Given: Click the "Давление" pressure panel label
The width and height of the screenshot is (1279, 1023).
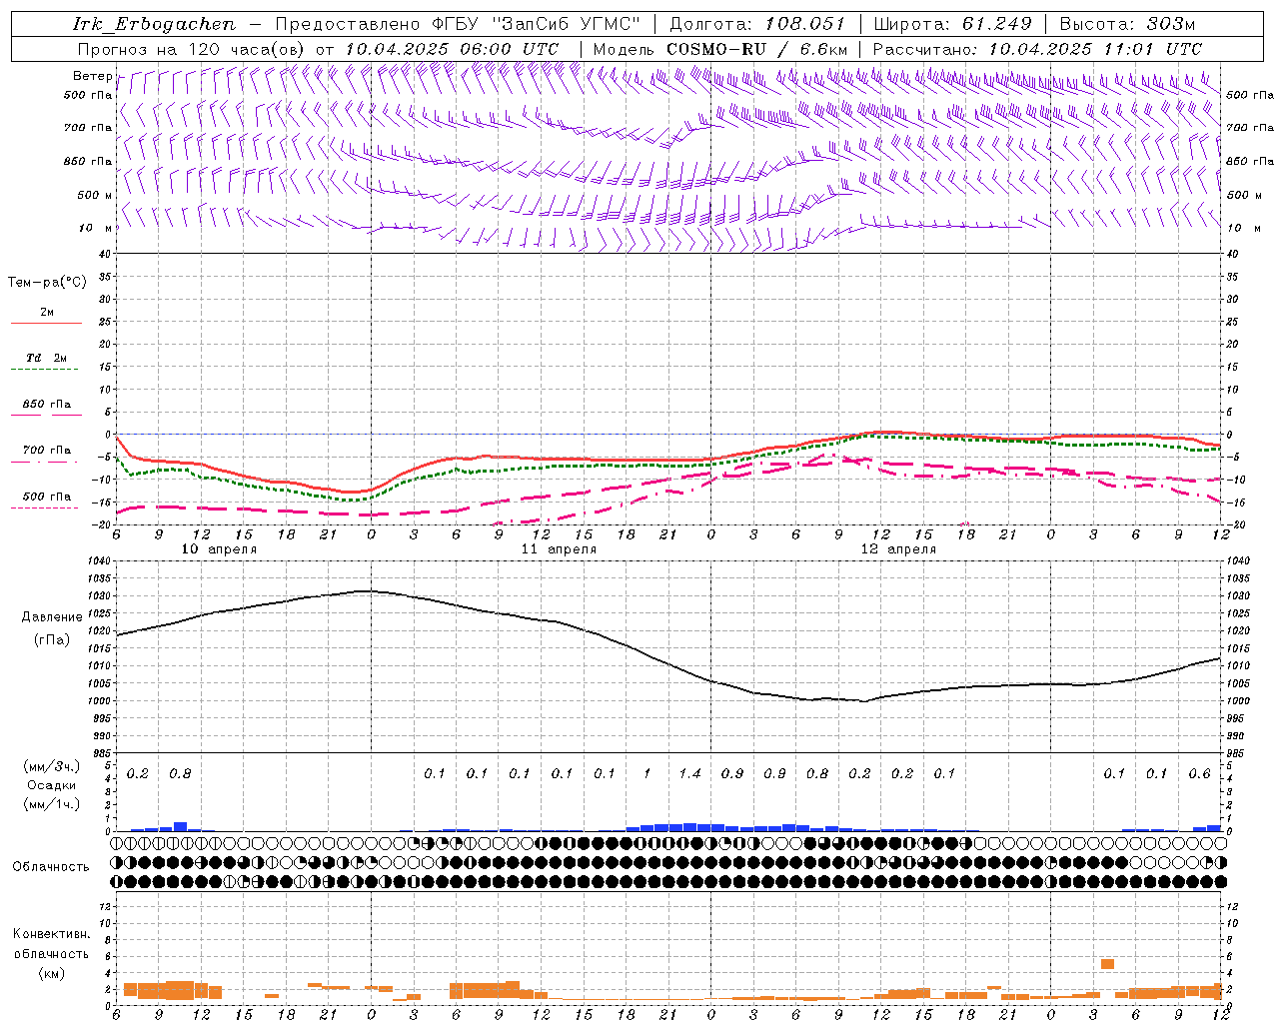Looking at the screenshot, I should (x=52, y=617).
